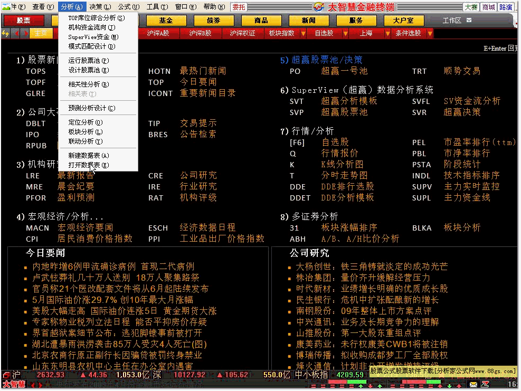Click the 路演 button at top right
The image size is (521, 391).
pyautogui.click(x=506, y=7)
